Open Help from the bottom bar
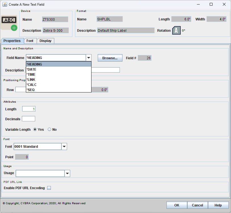 coord(218,205)
